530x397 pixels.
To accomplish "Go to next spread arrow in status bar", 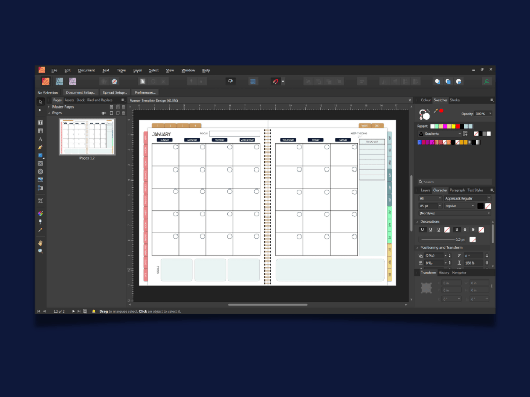I will pos(73,311).
